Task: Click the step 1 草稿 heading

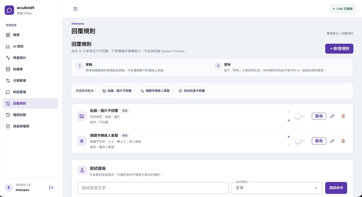Action: coord(89,64)
